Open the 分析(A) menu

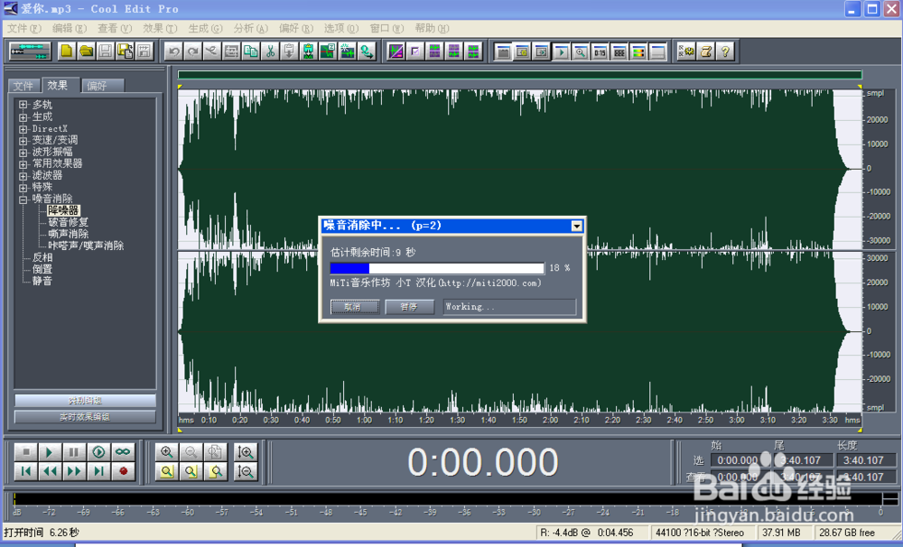pyautogui.click(x=250, y=28)
